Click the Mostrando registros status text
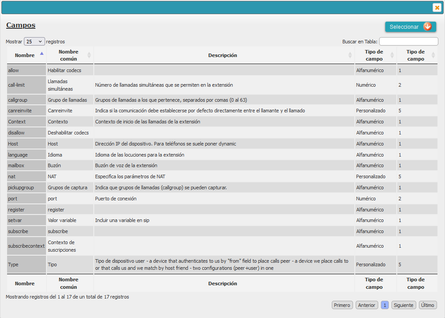445x318 pixels. click(67, 297)
